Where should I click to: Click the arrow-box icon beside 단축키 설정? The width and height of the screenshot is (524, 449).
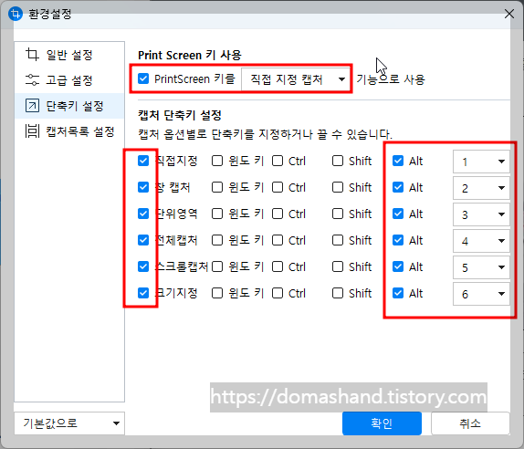point(32,106)
